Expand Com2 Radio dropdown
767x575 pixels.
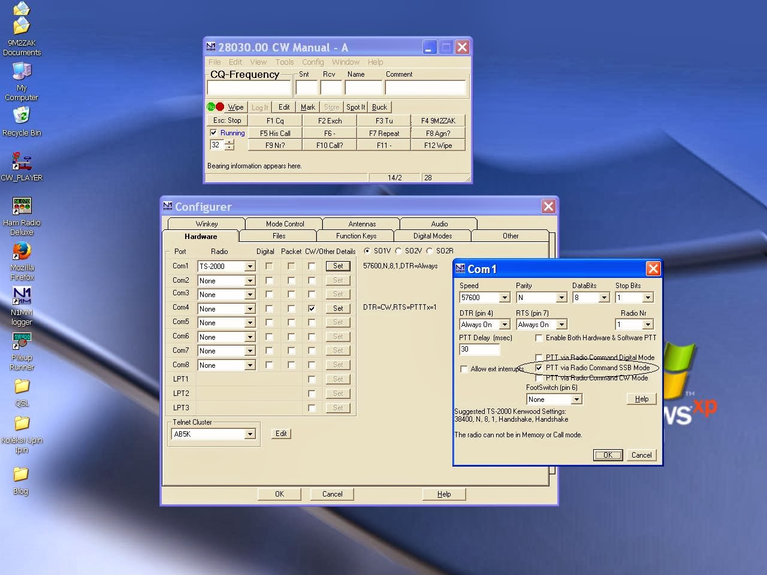click(250, 281)
